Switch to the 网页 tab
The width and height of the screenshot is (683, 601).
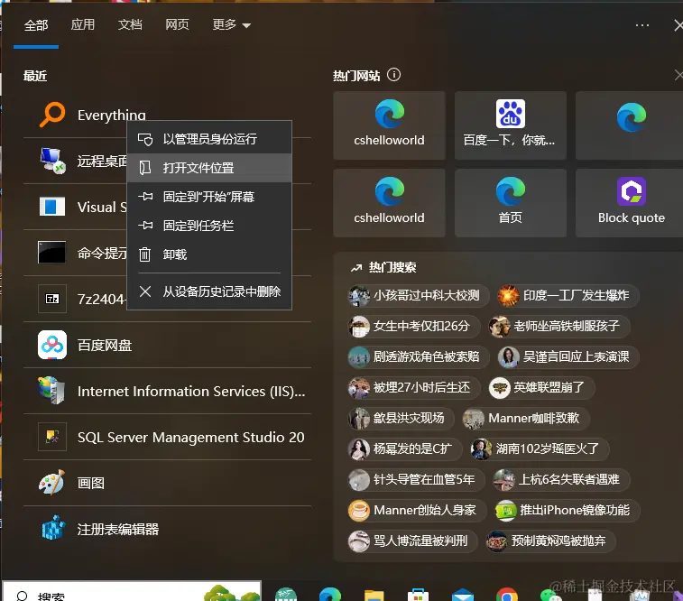point(177,25)
